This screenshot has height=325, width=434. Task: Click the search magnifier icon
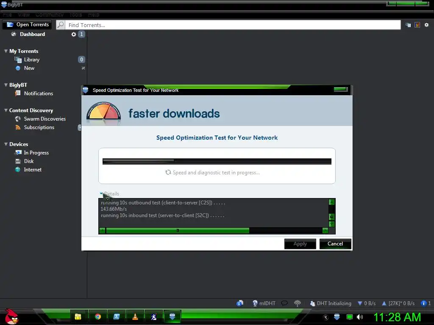pyautogui.click(x=60, y=25)
